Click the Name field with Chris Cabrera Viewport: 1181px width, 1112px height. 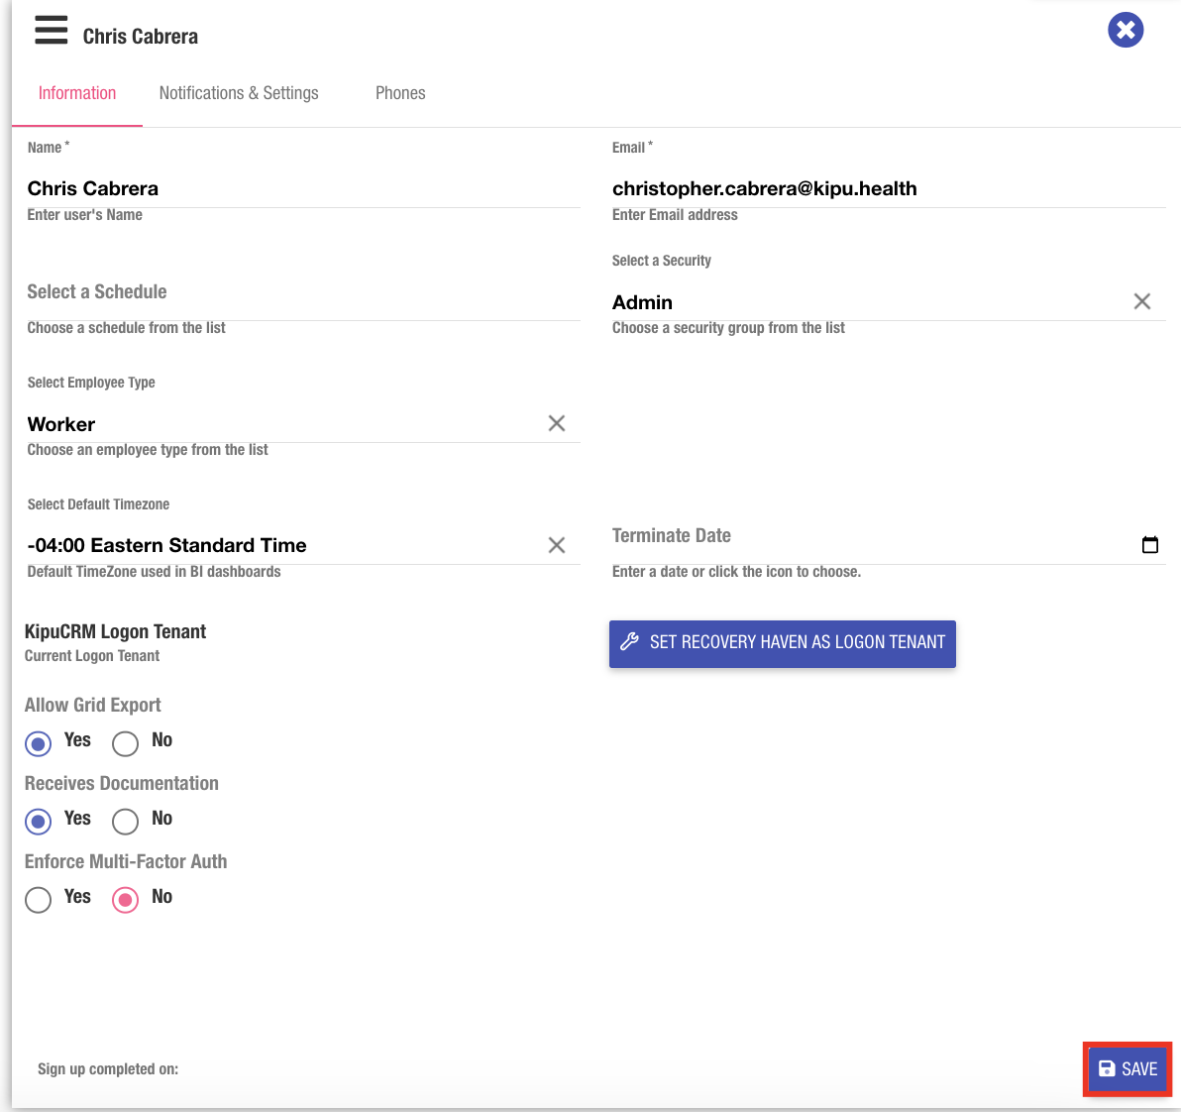(302, 188)
